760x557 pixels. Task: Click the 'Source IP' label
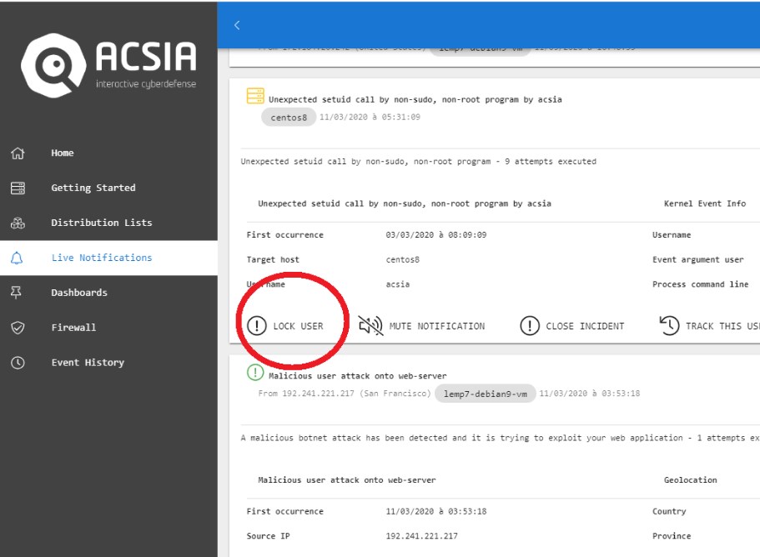[268, 535]
